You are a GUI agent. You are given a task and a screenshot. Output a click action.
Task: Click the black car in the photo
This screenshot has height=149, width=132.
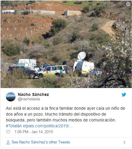(23, 72)
